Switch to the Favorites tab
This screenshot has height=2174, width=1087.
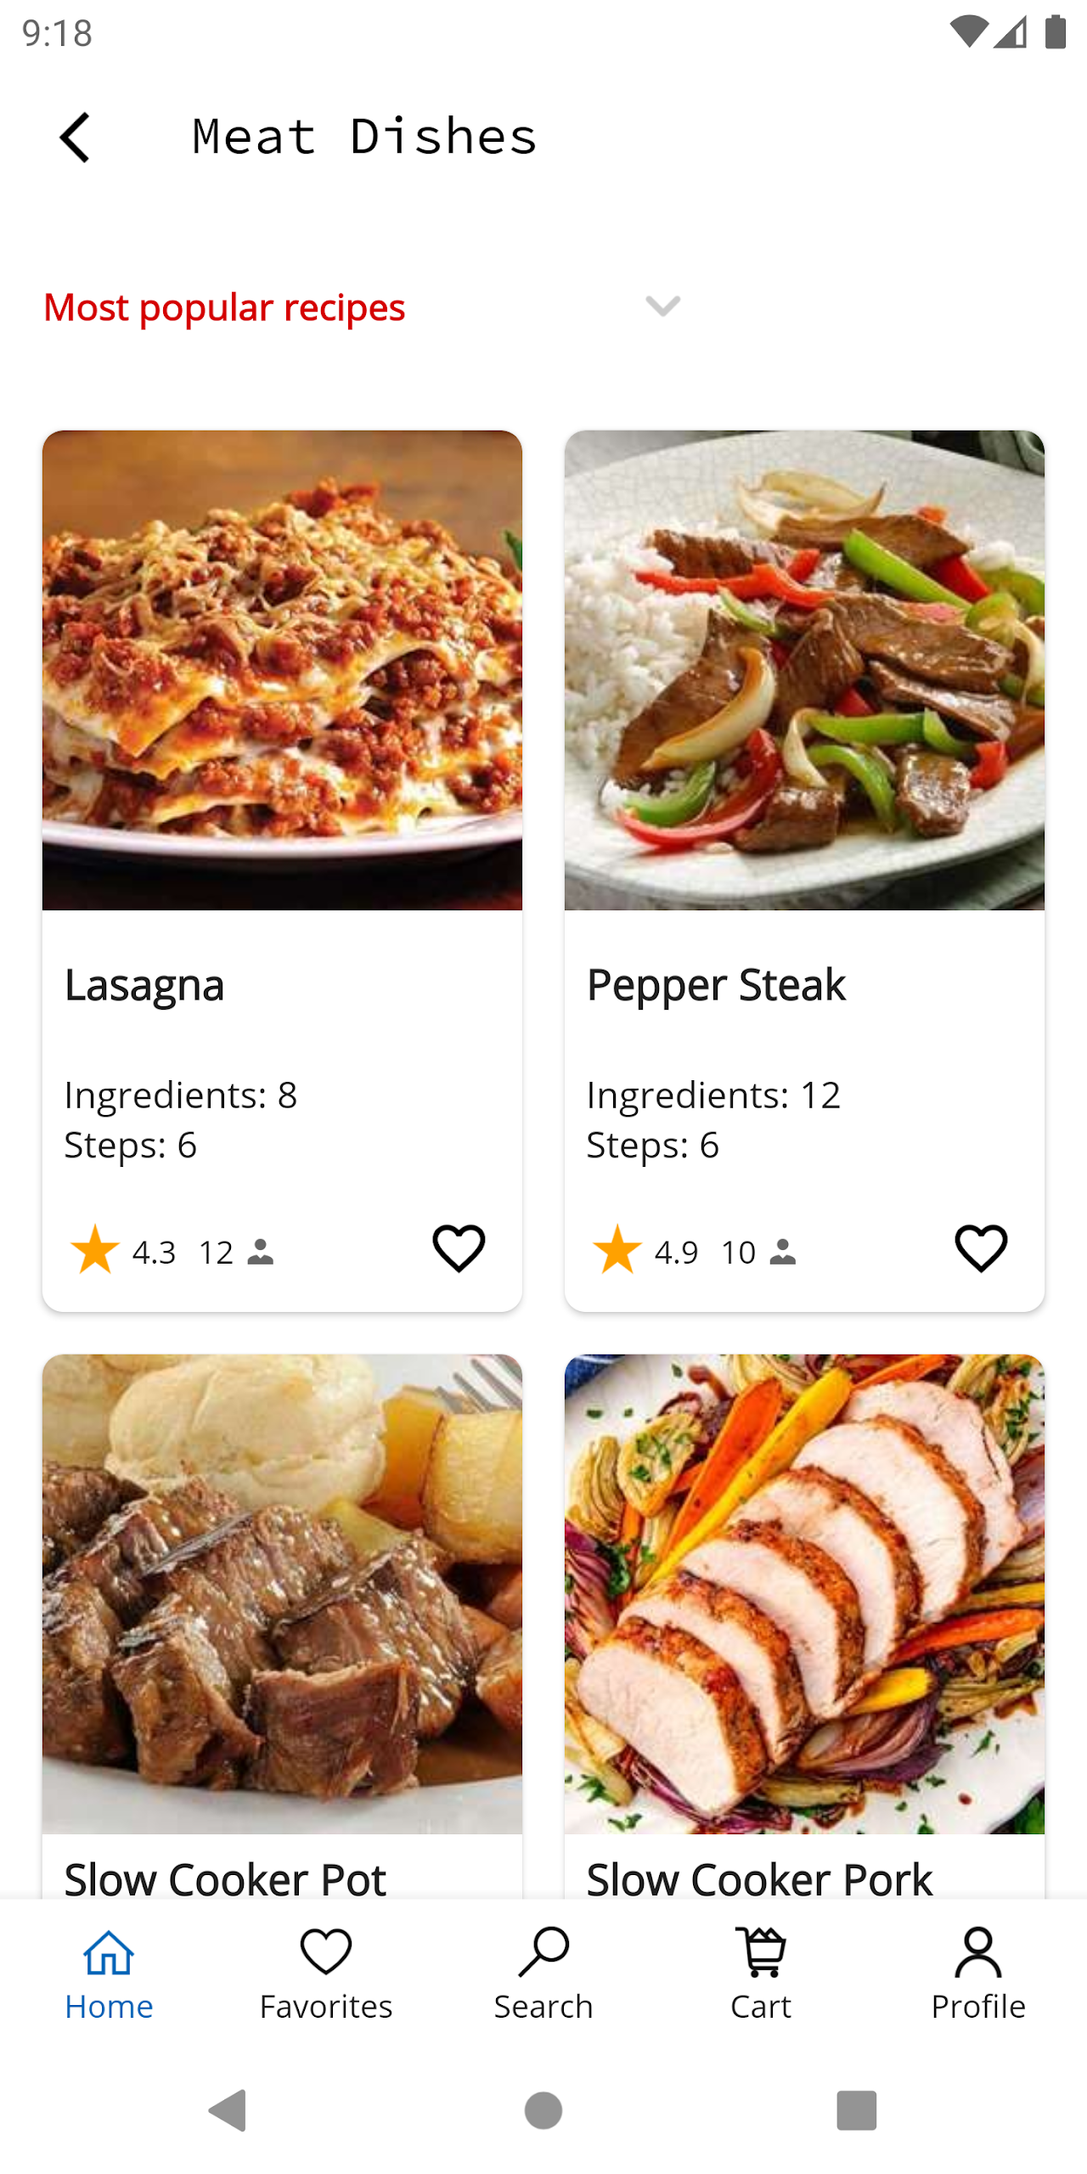326,1974
